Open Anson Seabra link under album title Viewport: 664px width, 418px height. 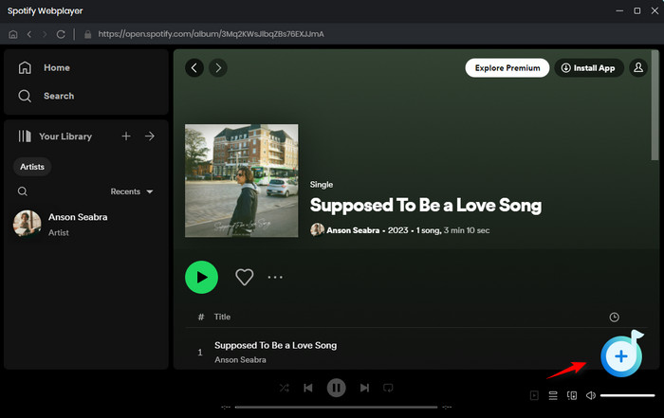(x=353, y=230)
